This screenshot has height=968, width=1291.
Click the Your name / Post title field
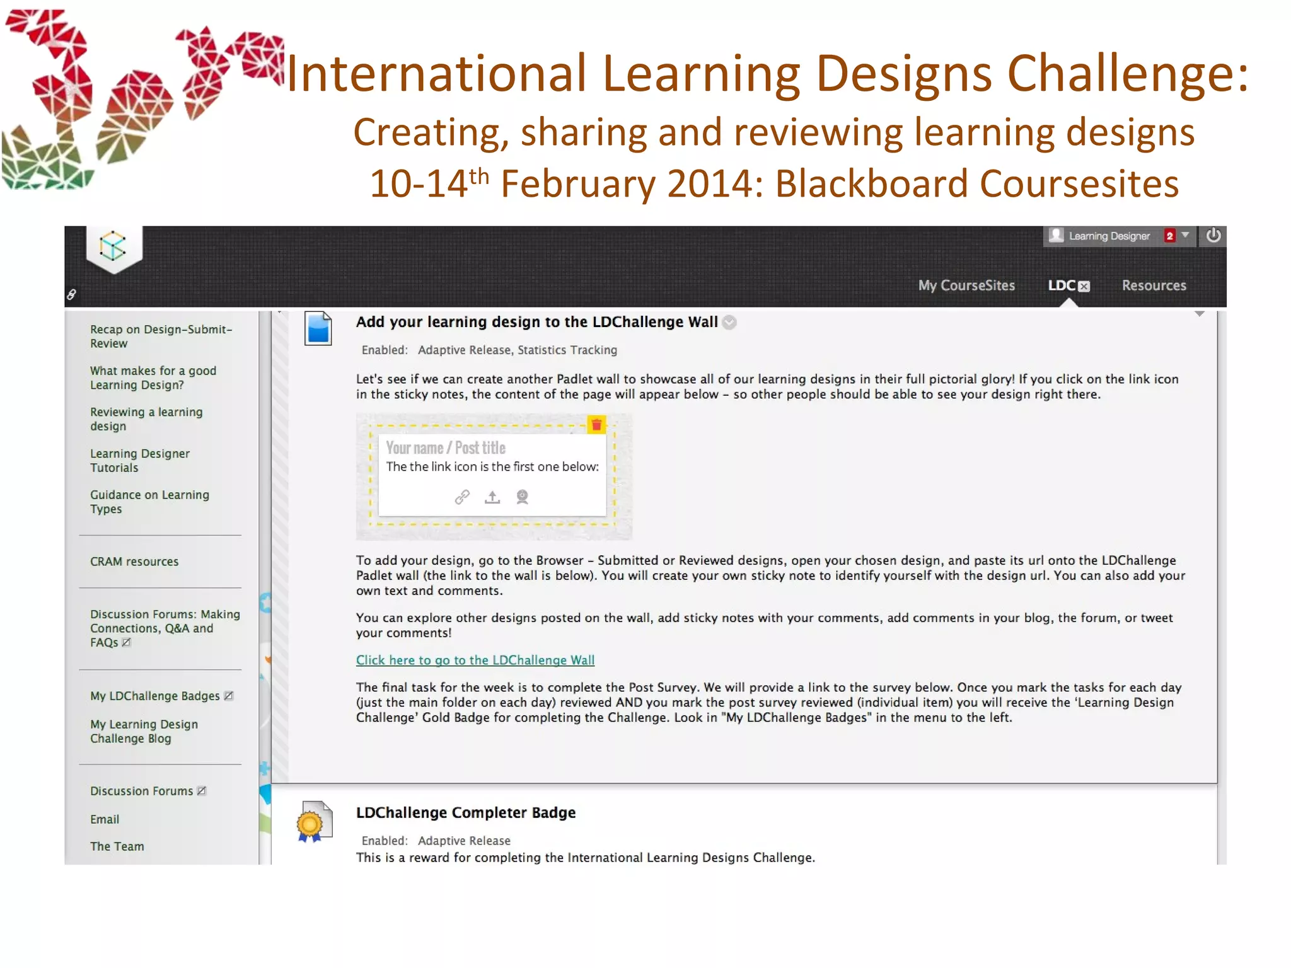[446, 448]
